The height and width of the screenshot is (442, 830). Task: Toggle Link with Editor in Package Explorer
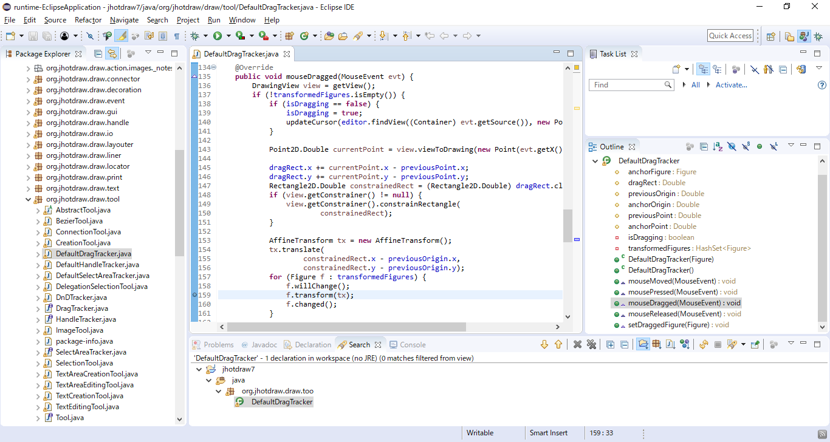pyautogui.click(x=112, y=53)
